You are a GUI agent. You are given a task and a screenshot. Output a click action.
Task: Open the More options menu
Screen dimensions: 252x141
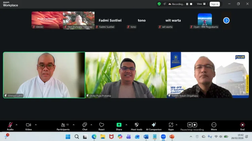[214, 126]
